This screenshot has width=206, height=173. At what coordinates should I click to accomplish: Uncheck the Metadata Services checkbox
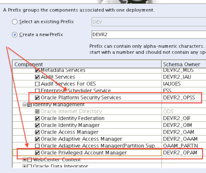[37, 70]
